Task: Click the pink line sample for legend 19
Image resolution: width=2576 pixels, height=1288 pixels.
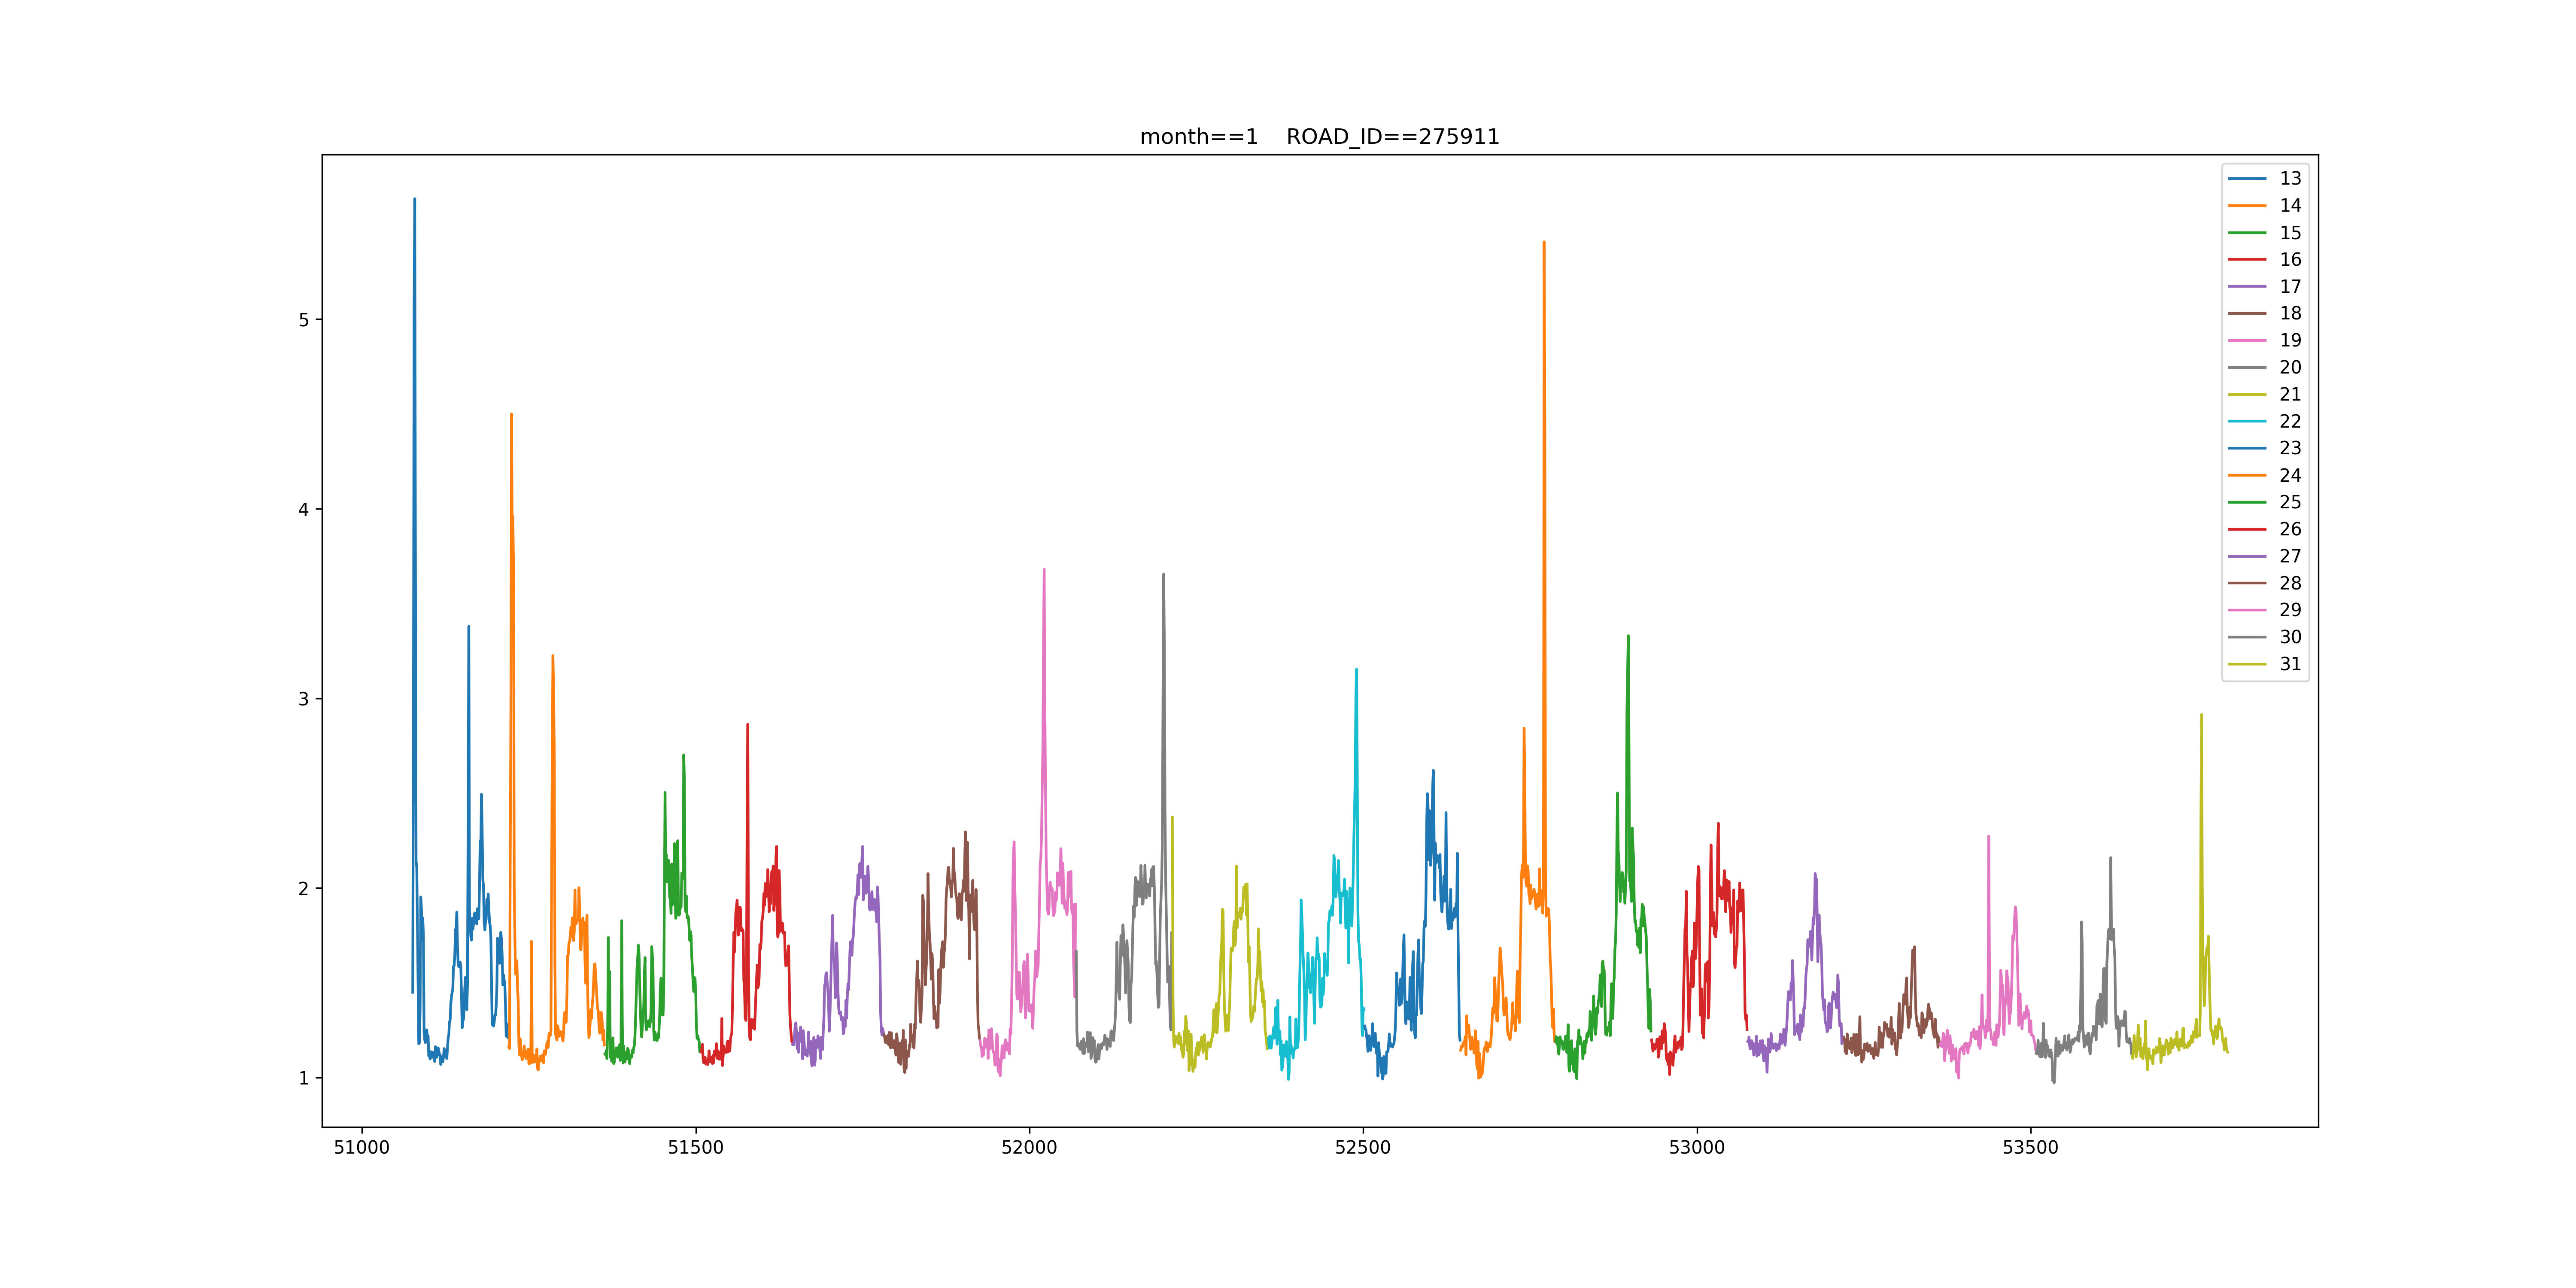Action: 2247,340
